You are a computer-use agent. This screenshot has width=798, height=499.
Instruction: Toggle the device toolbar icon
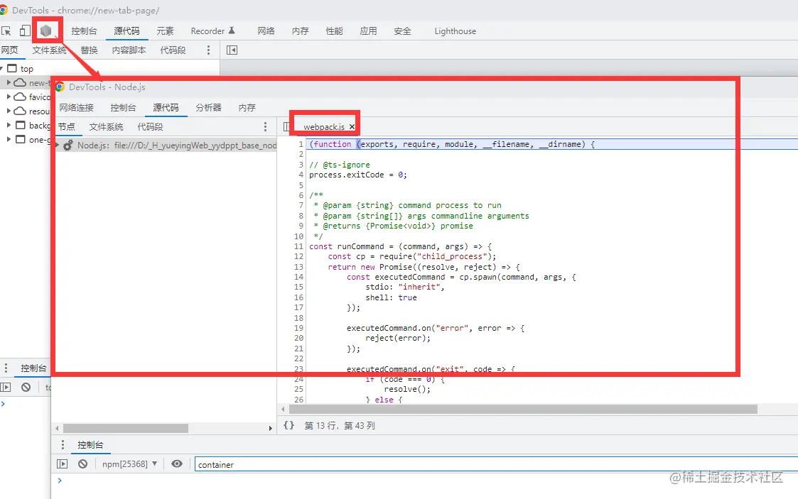(x=24, y=31)
